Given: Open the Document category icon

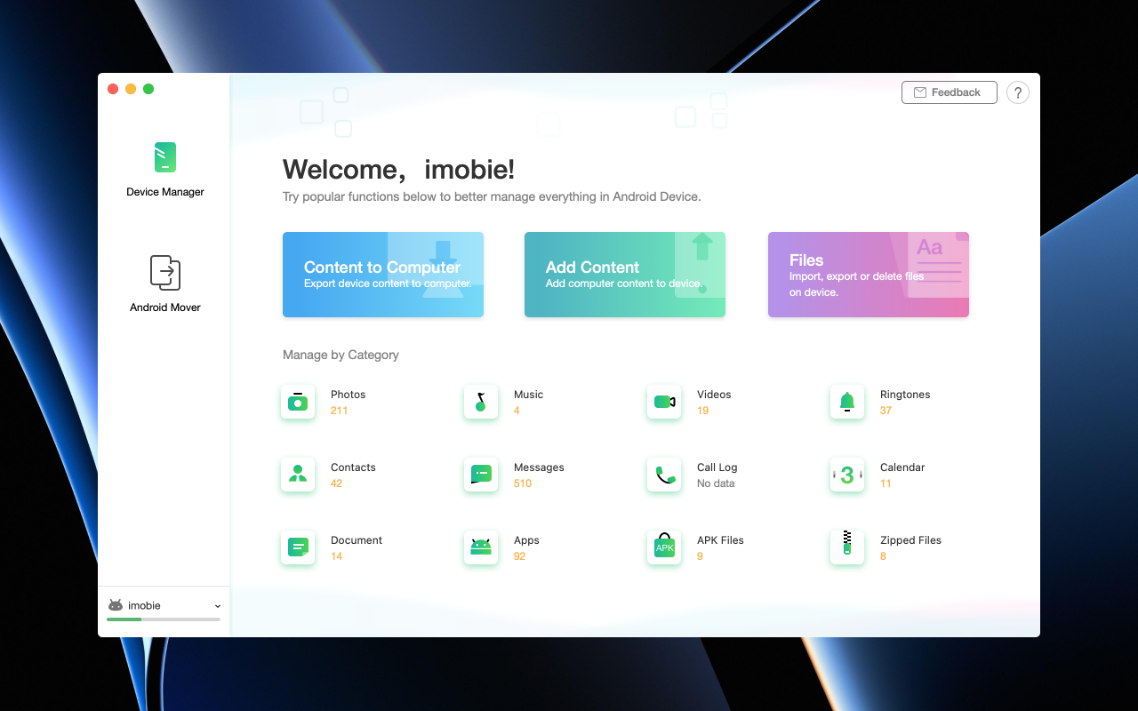Looking at the screenshot, I should pyautogui.click(x=298, y=548).
